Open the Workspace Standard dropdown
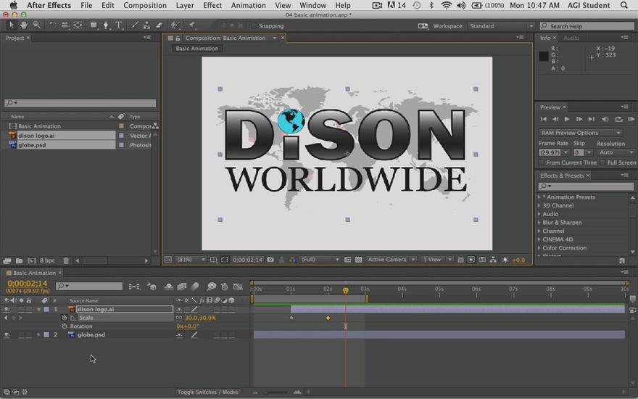Viewport: 638px width, 399px height. click(501, 26)
